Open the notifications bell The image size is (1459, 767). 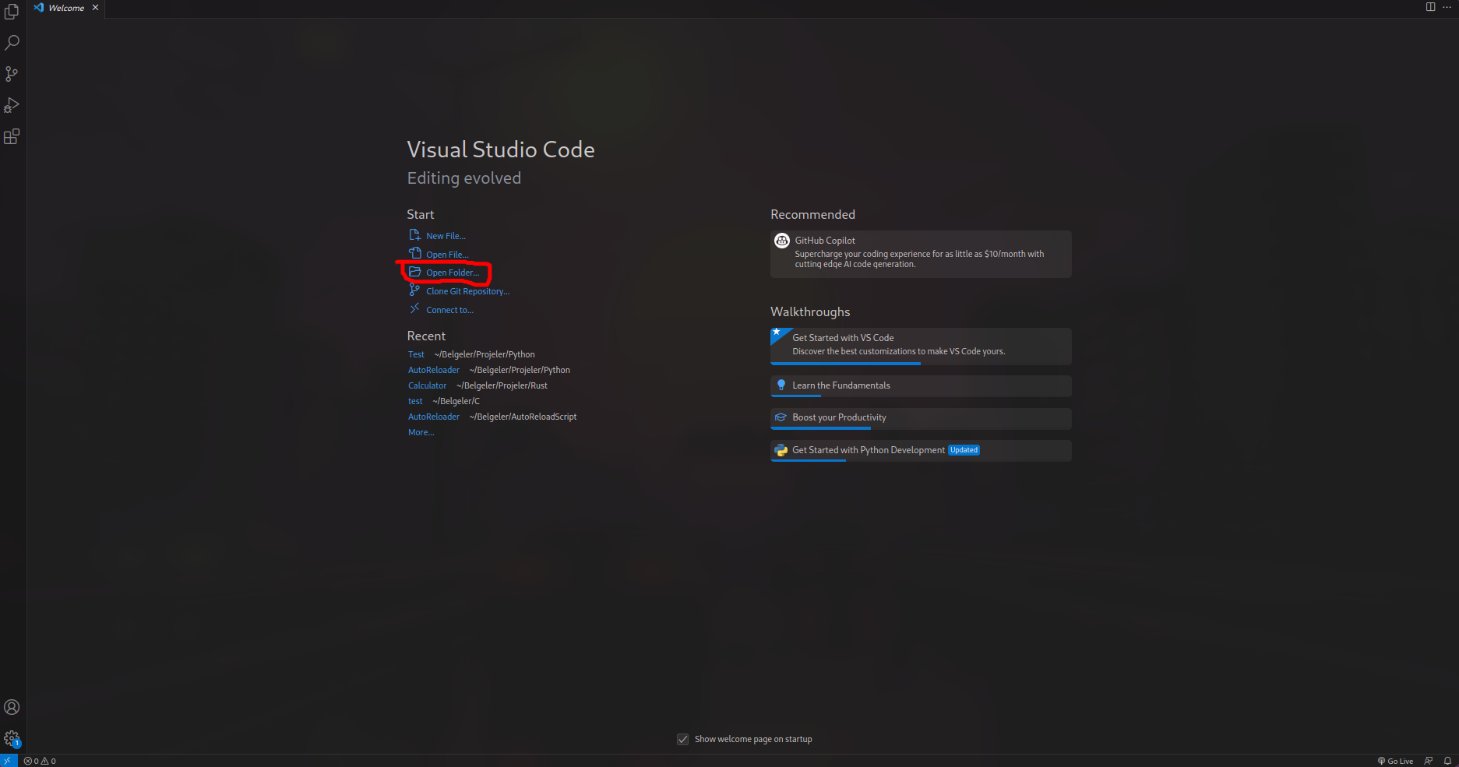[x=1447, y=761]
